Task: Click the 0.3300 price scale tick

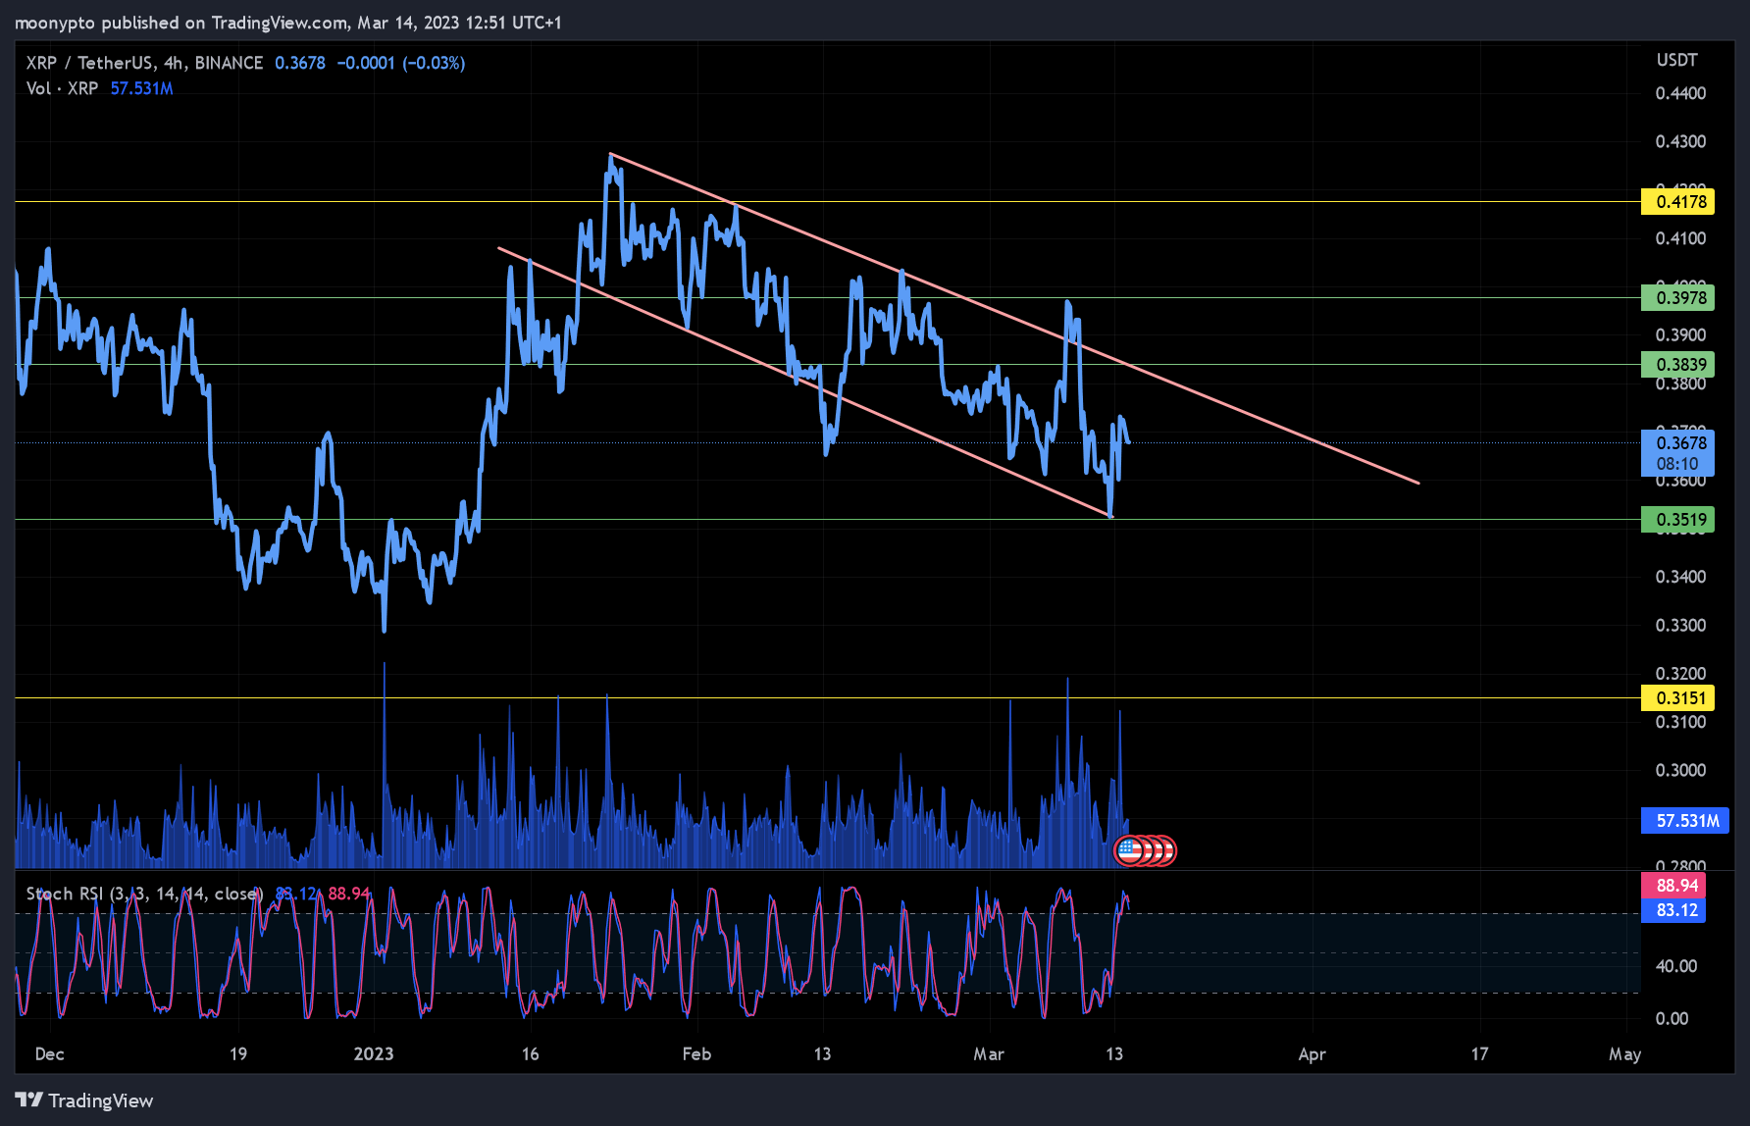Action: pos(1680,625)
